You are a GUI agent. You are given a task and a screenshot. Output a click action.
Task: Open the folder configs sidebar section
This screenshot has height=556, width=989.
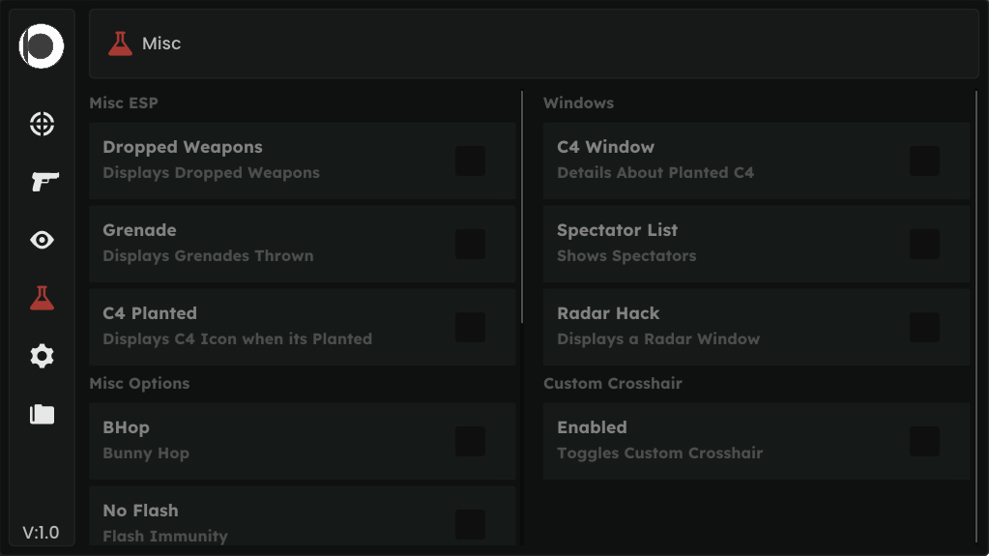click(x=42, y=414)
